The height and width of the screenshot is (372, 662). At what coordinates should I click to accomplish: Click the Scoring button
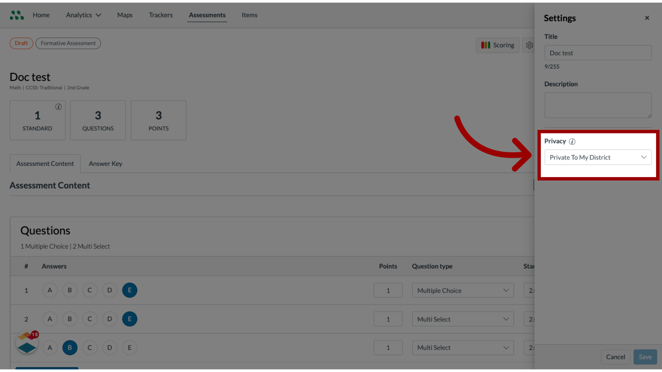[498, 45]
